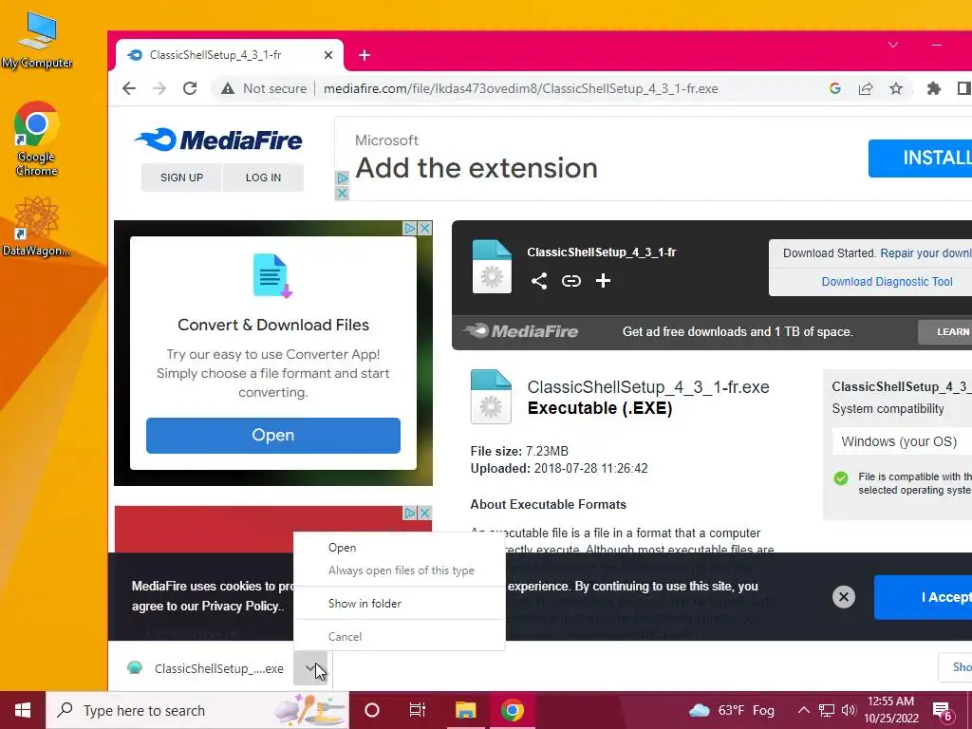Close the ClassicShellSetup_4_3_1-fr tab

pyautogui.click(x=328, y=55)
